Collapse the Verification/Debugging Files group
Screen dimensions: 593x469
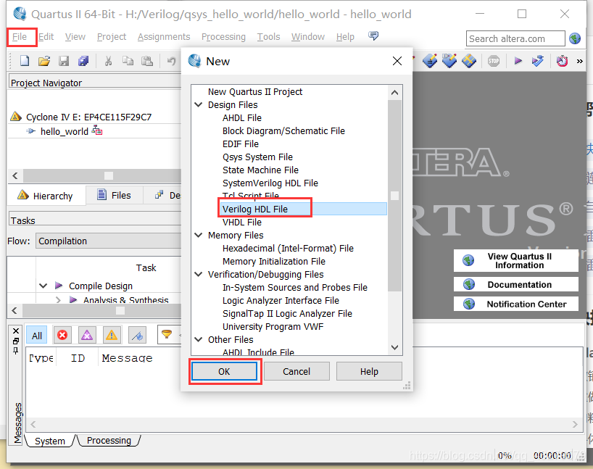point(198,274)
